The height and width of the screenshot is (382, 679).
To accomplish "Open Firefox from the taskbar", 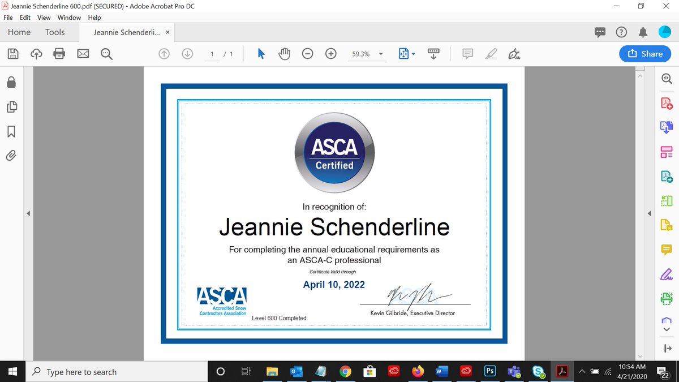I will [x=418, y=372].
